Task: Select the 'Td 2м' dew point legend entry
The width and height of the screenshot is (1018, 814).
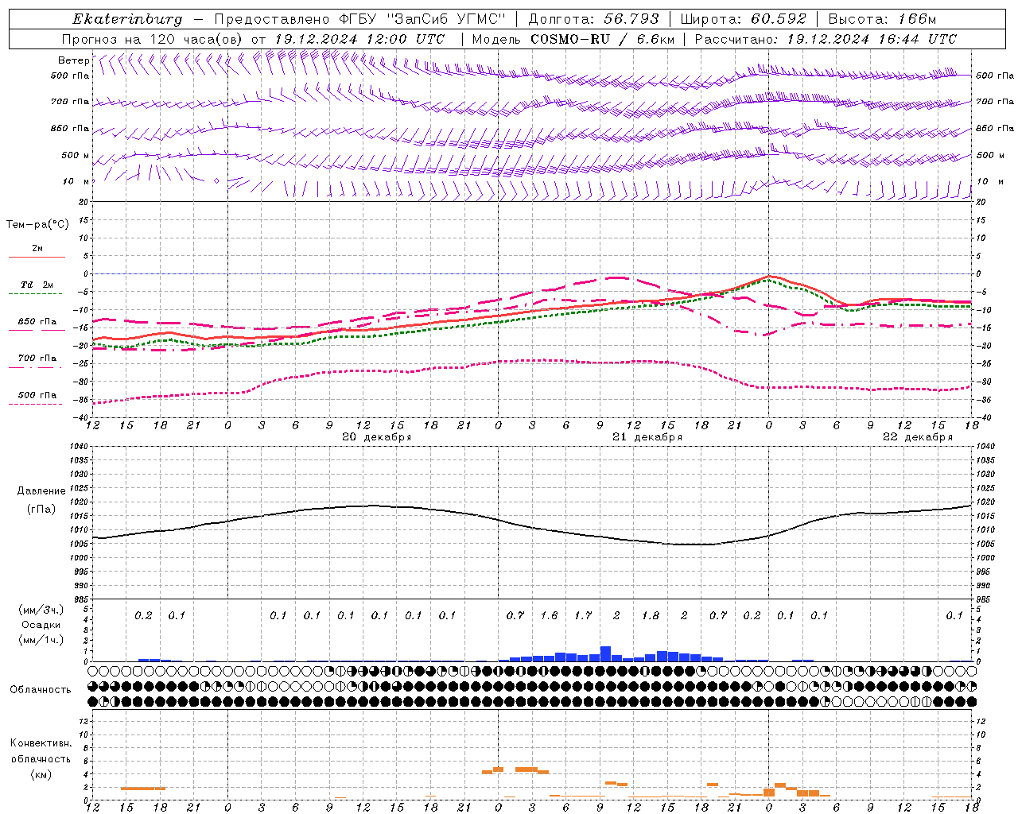Action: point(37,285)
